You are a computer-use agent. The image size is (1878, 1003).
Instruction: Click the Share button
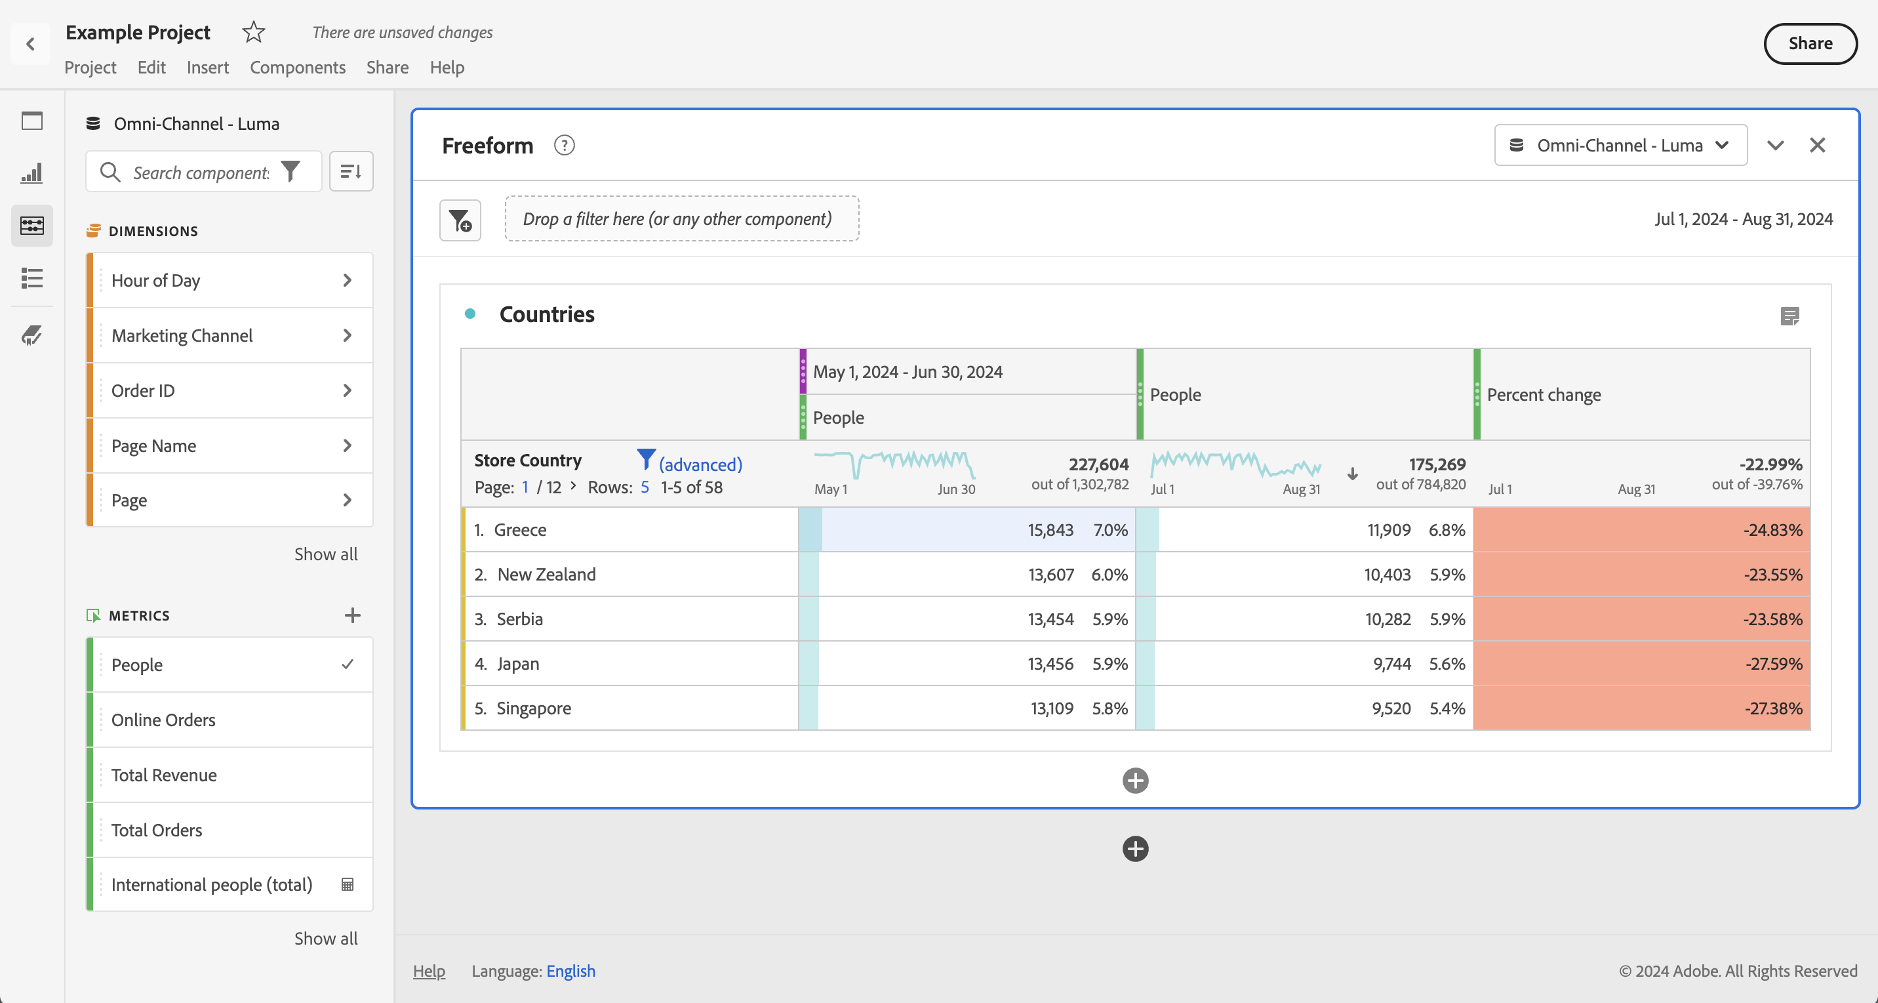pyautogui.click(x=1809, y=44)
